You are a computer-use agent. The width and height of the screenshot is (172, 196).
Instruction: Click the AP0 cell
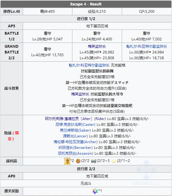12,176
